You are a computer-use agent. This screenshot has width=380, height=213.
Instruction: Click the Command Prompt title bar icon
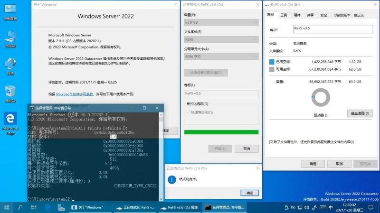click(x=32, y=108)
